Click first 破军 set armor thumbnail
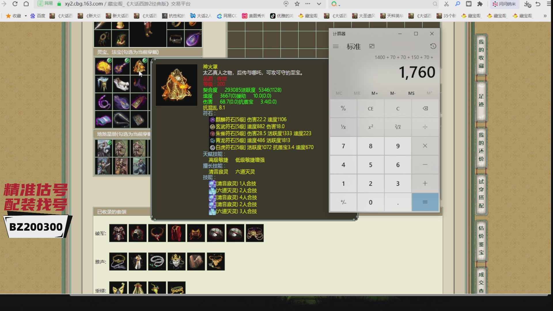This screenshot has height=311, width=553. (x=118, y=233)
